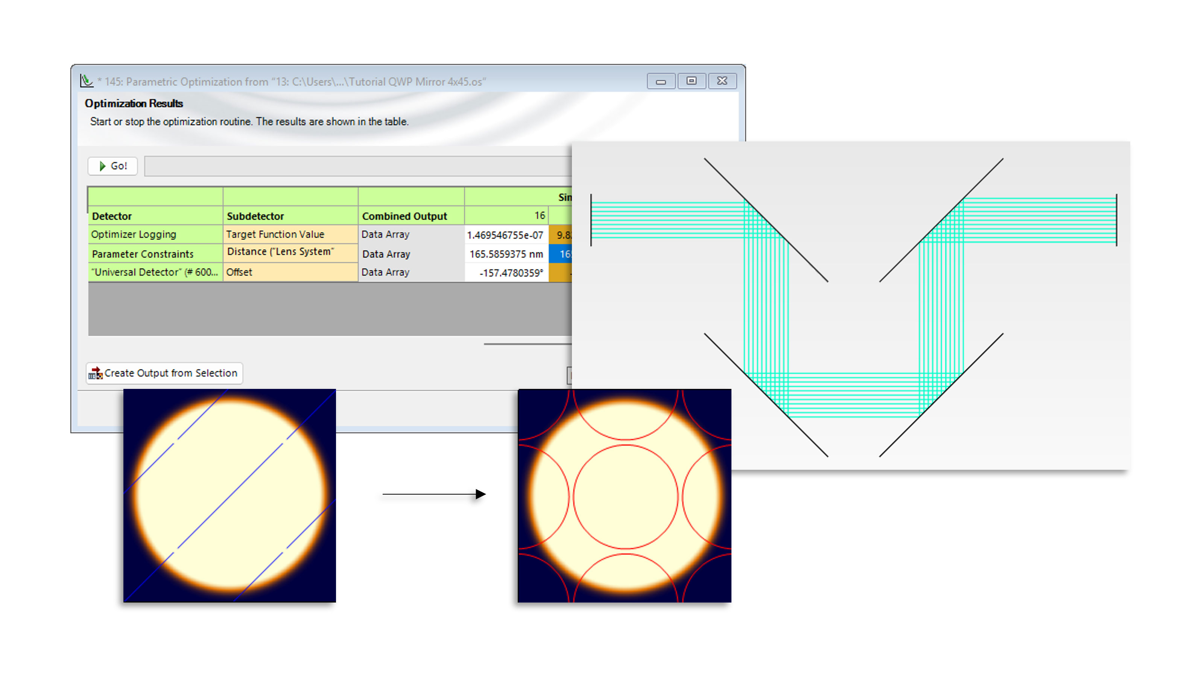Click the optimization window title bar icon
The height and width of the screenshot is (677, 1204).
click(x=87, y=81)
